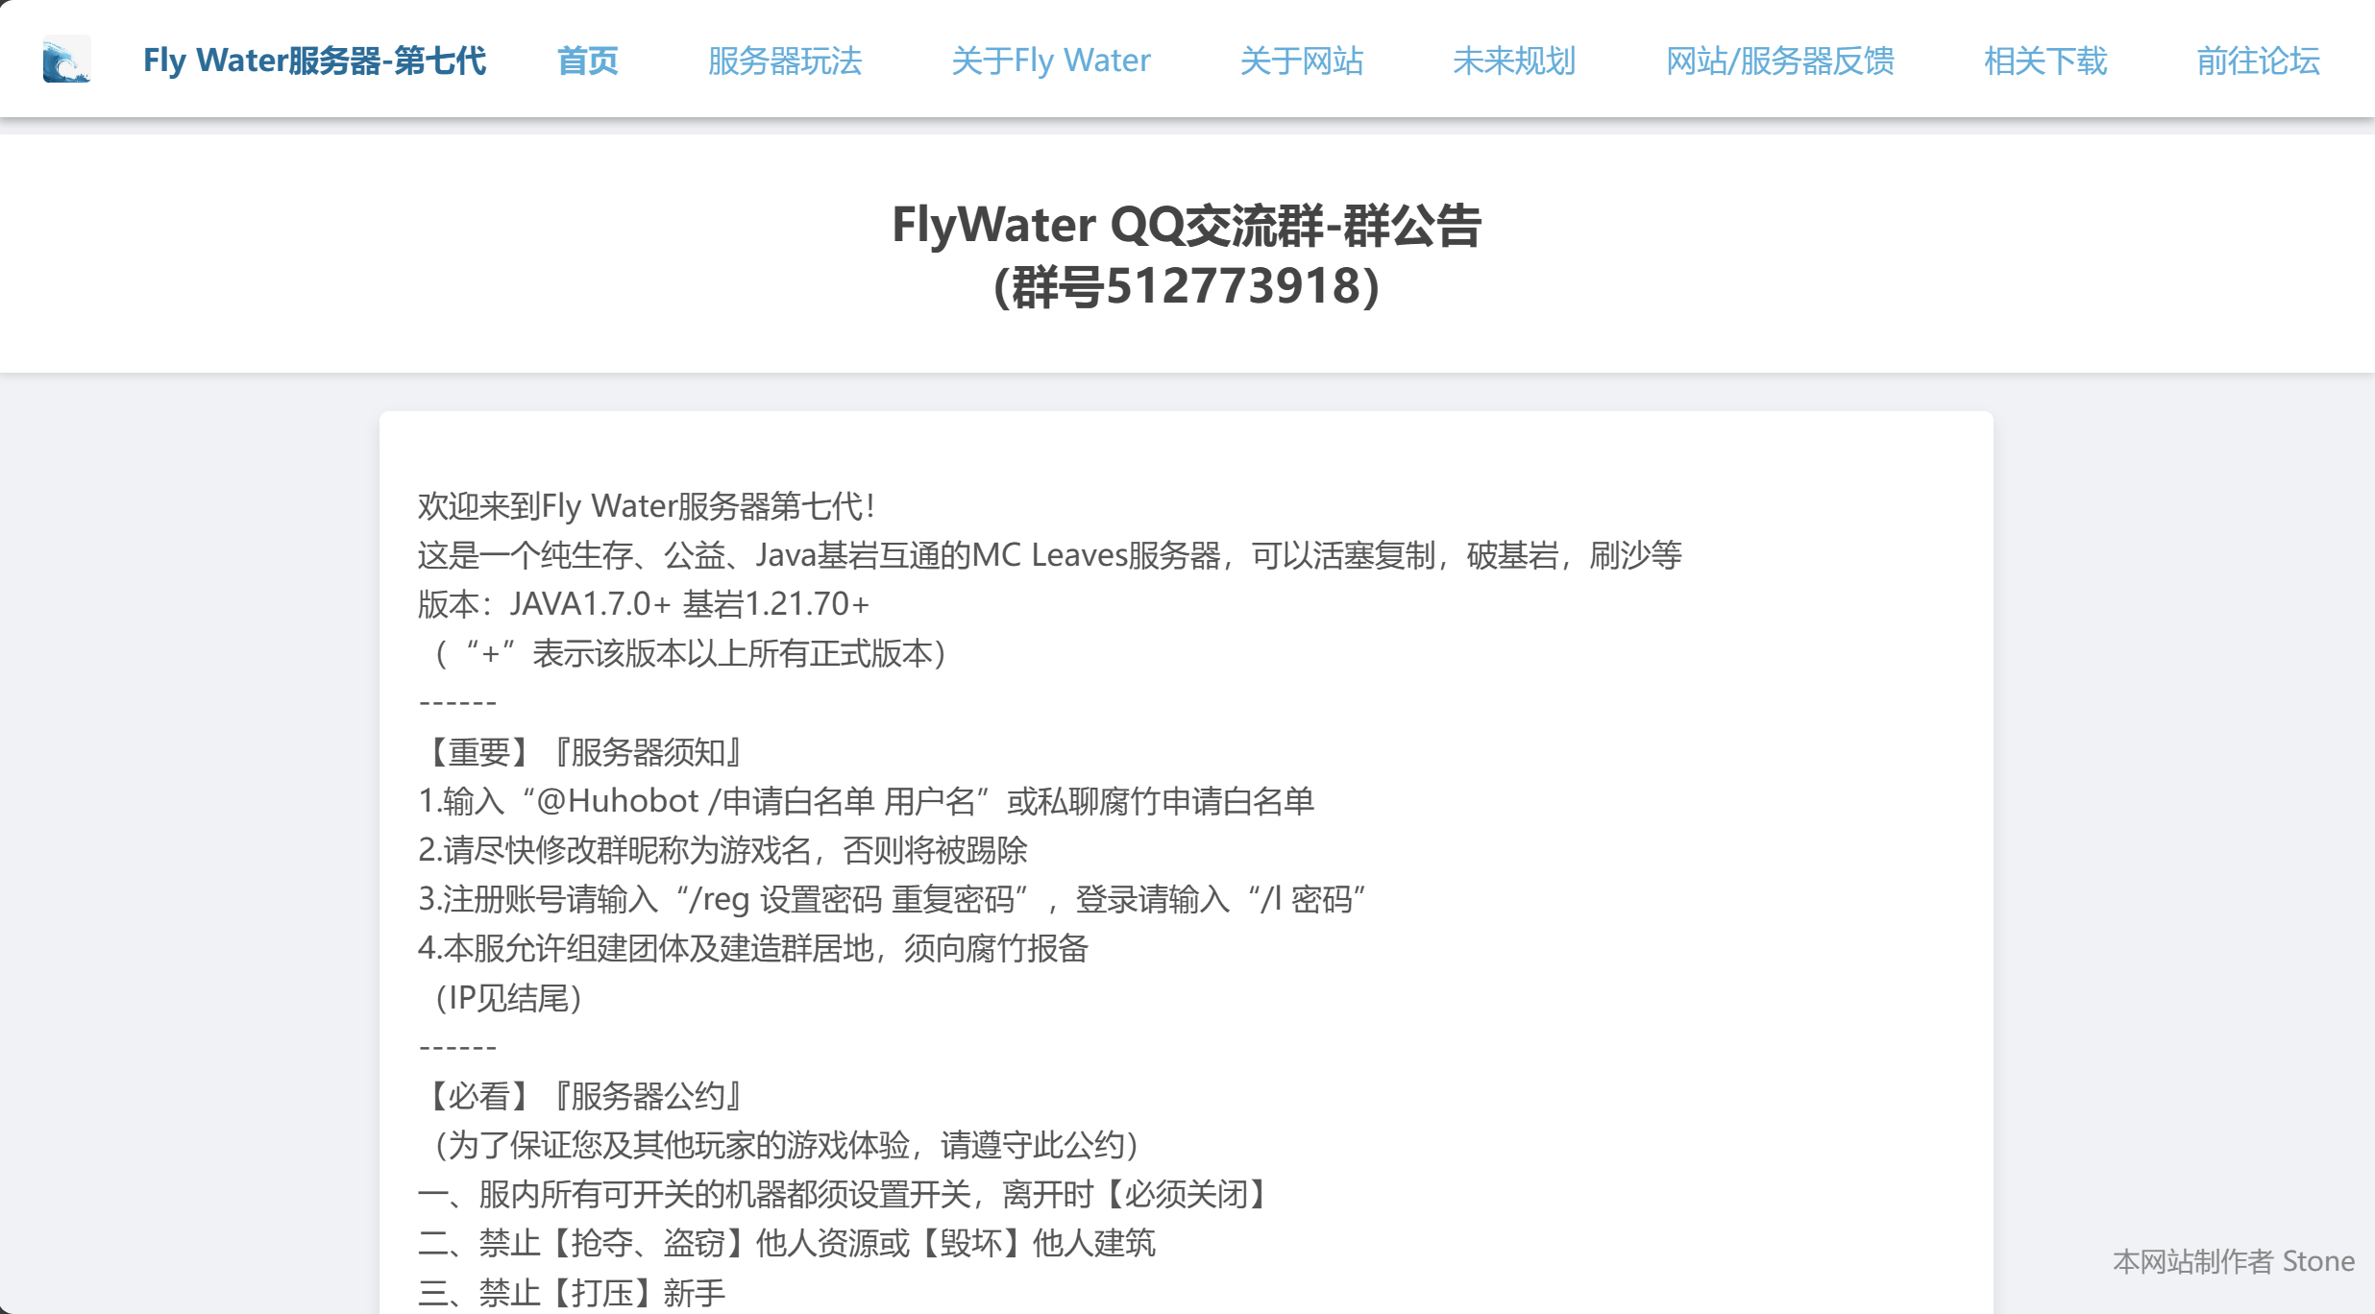
Task: Select 关于Fly Water in navigation
Action: 1050,61
